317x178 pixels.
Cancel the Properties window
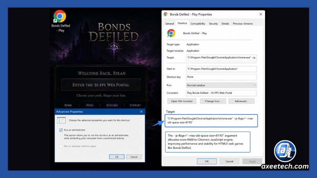229,161
